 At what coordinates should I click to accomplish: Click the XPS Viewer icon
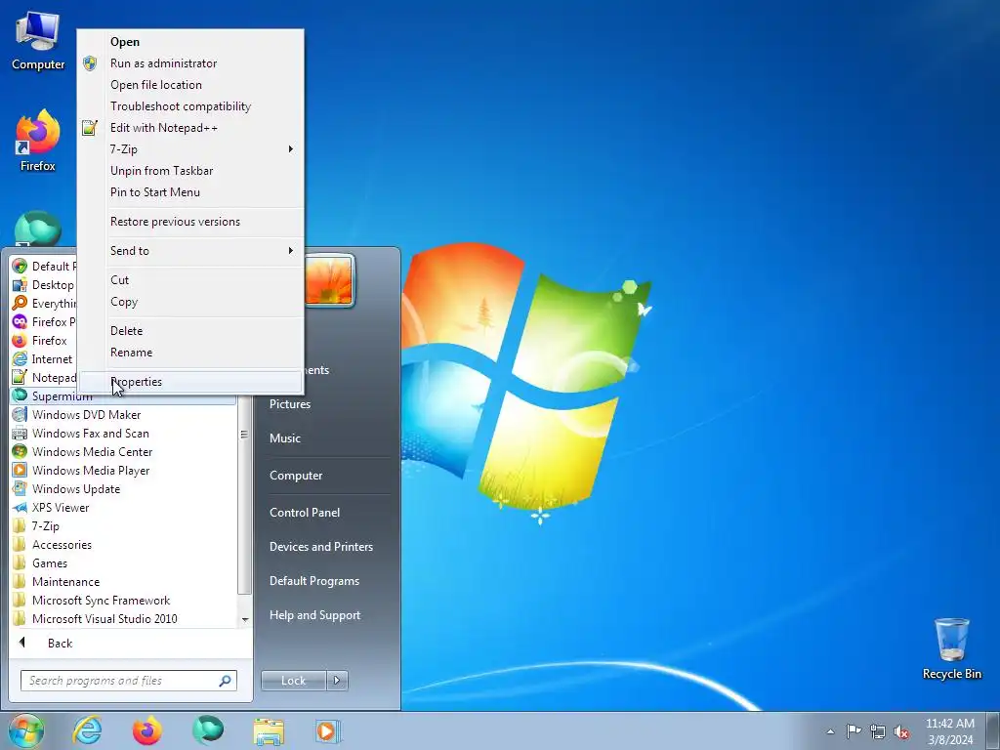tap(20, 508)
